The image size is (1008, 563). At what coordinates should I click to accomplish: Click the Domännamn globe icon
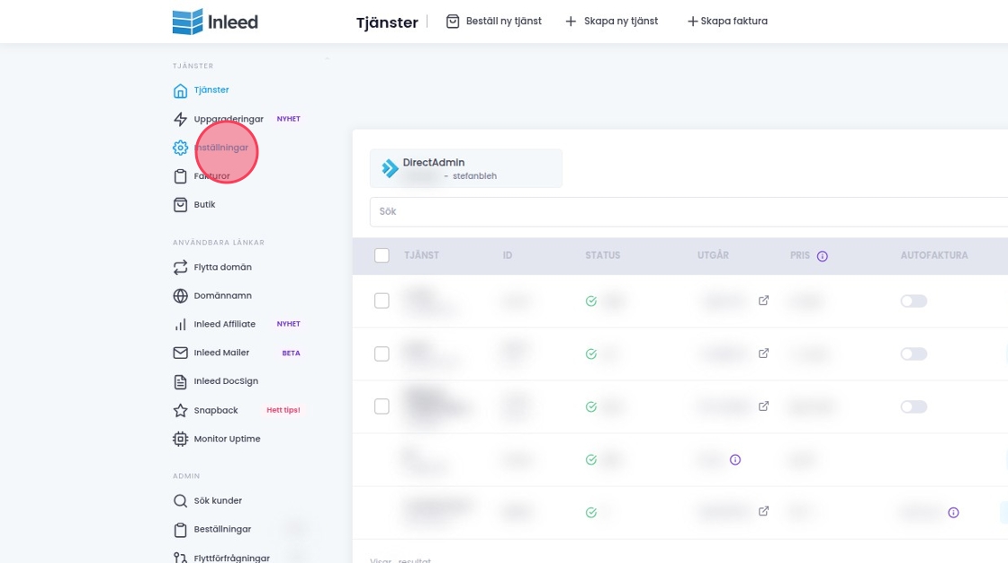pyautogui.click(x=180, y=296)
